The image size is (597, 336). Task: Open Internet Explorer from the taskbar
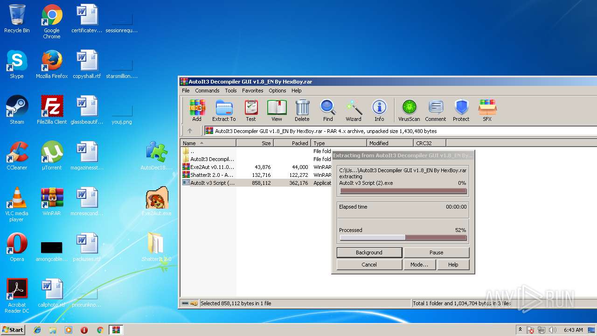(37, 330)
